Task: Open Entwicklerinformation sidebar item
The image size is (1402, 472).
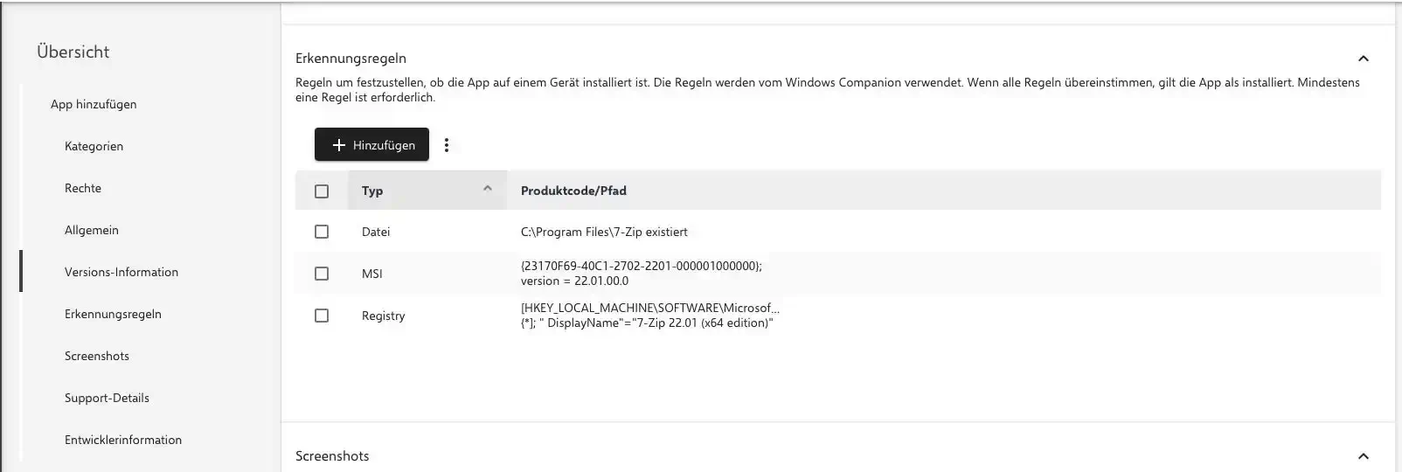Action: (x=123, y=440)
